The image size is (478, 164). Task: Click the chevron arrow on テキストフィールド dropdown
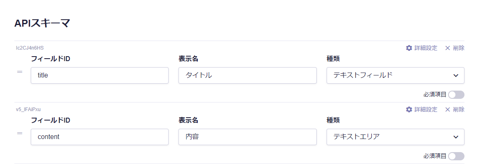tap(456, 75)
